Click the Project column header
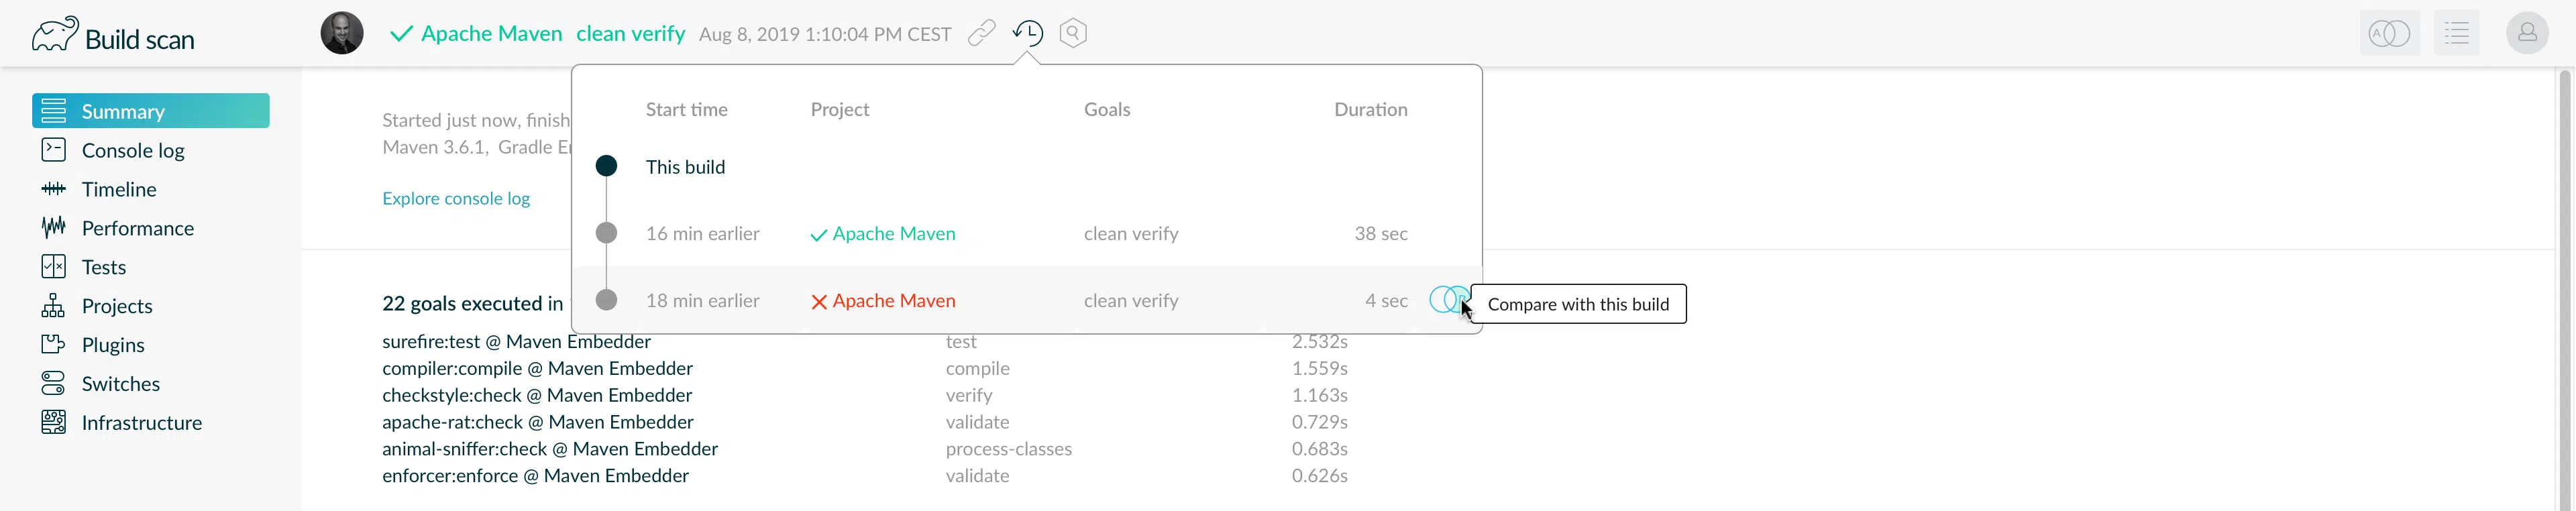This screenshot has width=2576, height=511. click(840, 110)
